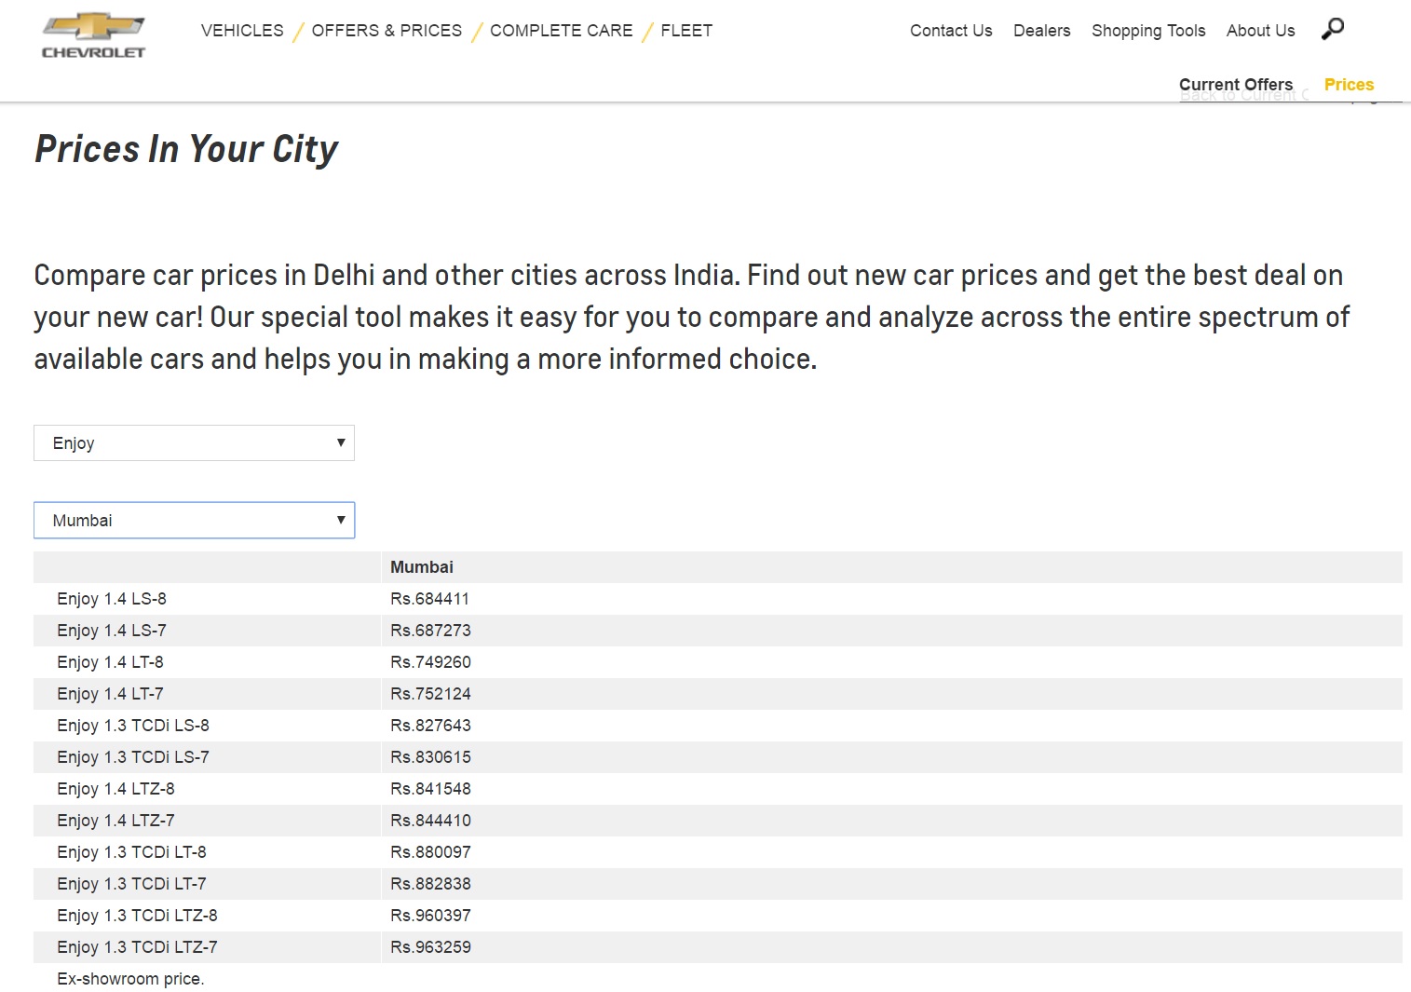Select price Rs.752124
Viewport: 1411px width, 992px height.
pos(430,694)
